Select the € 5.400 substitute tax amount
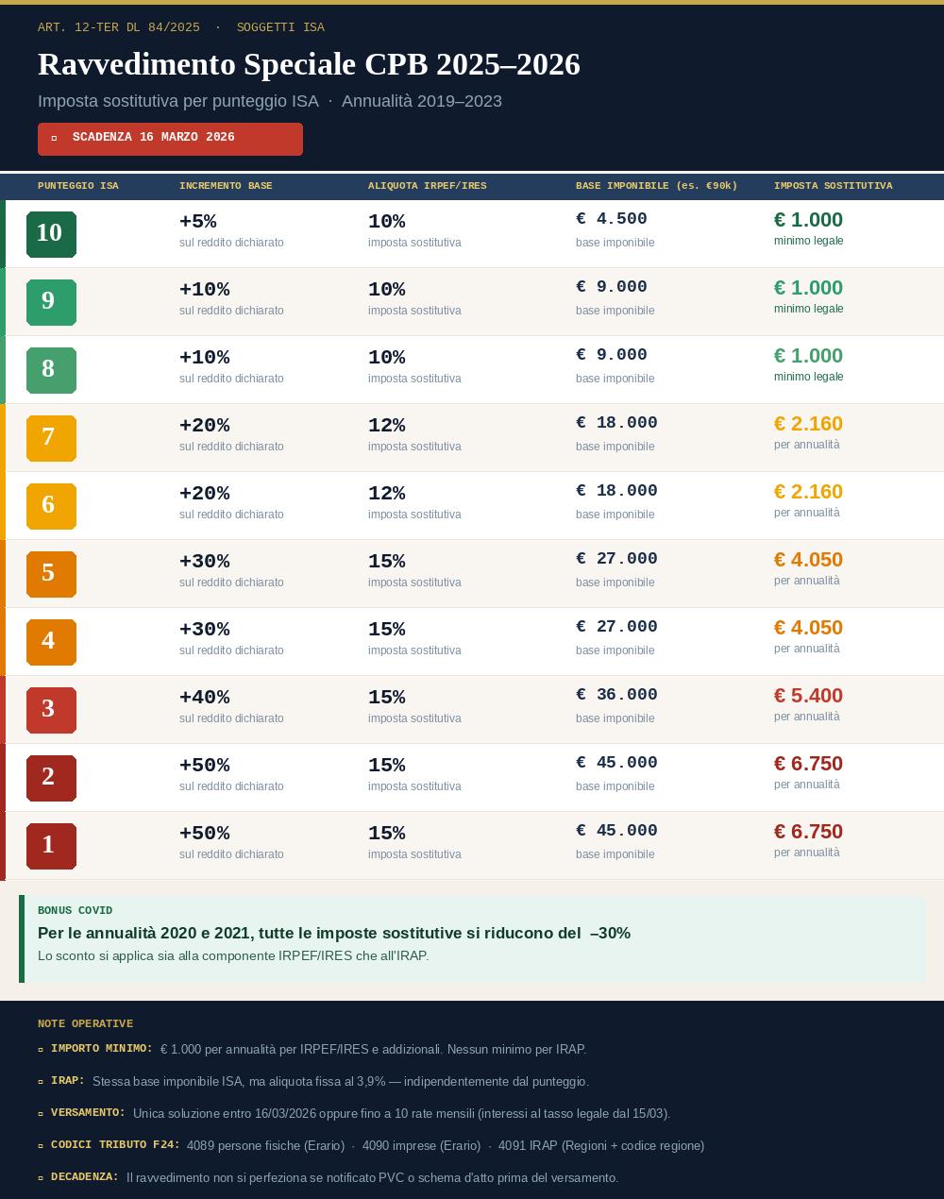The height and width of the screenshot is (1199, 944). [x=808, y=696]
